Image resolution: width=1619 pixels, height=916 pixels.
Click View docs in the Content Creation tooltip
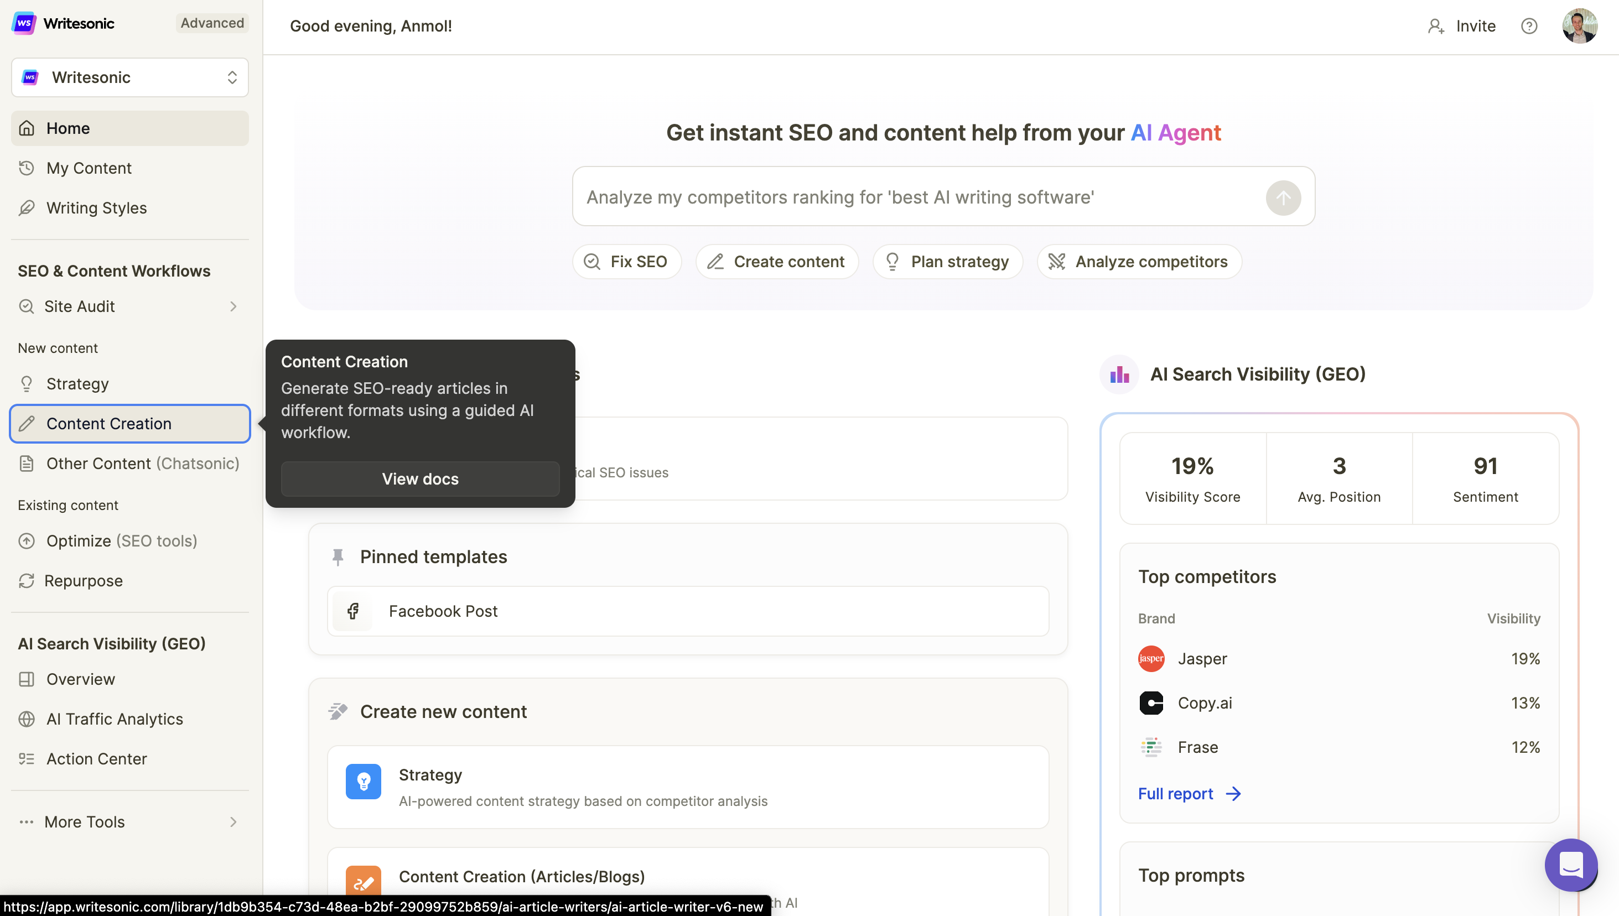pyautogui.click(x=420, y=479)
